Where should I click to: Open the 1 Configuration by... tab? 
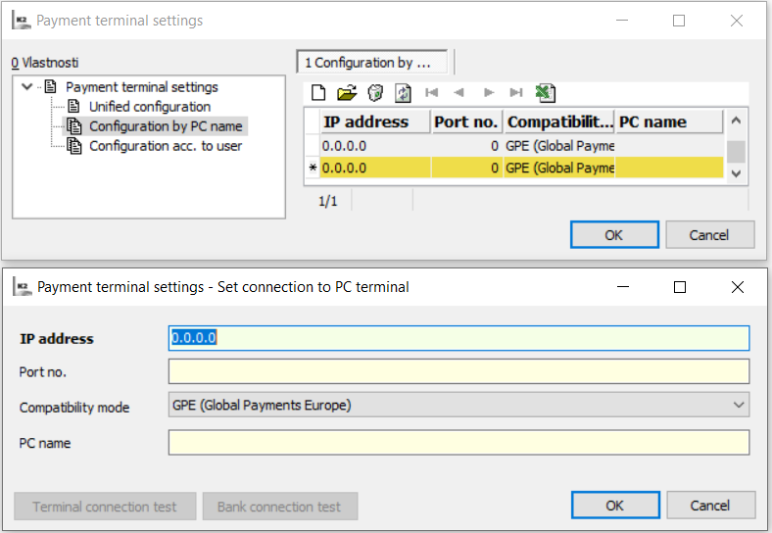tap(371, 63)
